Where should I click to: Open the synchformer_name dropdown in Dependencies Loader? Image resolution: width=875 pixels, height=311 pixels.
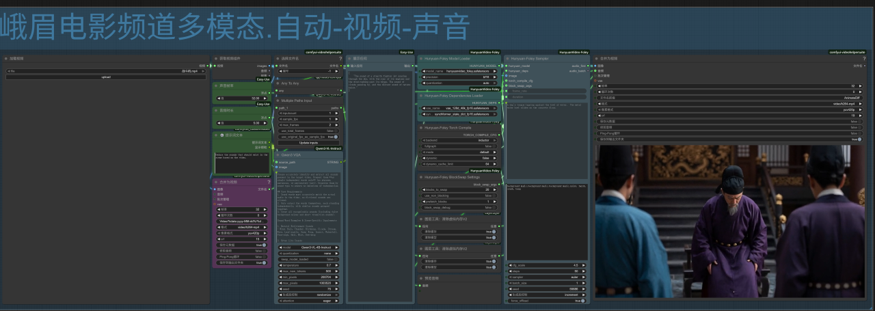(x=460, y=114)
